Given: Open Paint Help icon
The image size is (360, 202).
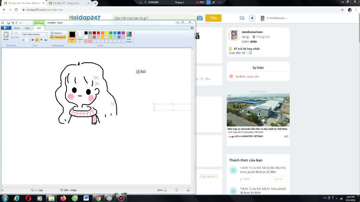Looking at the screenshot, I should 192,28.
